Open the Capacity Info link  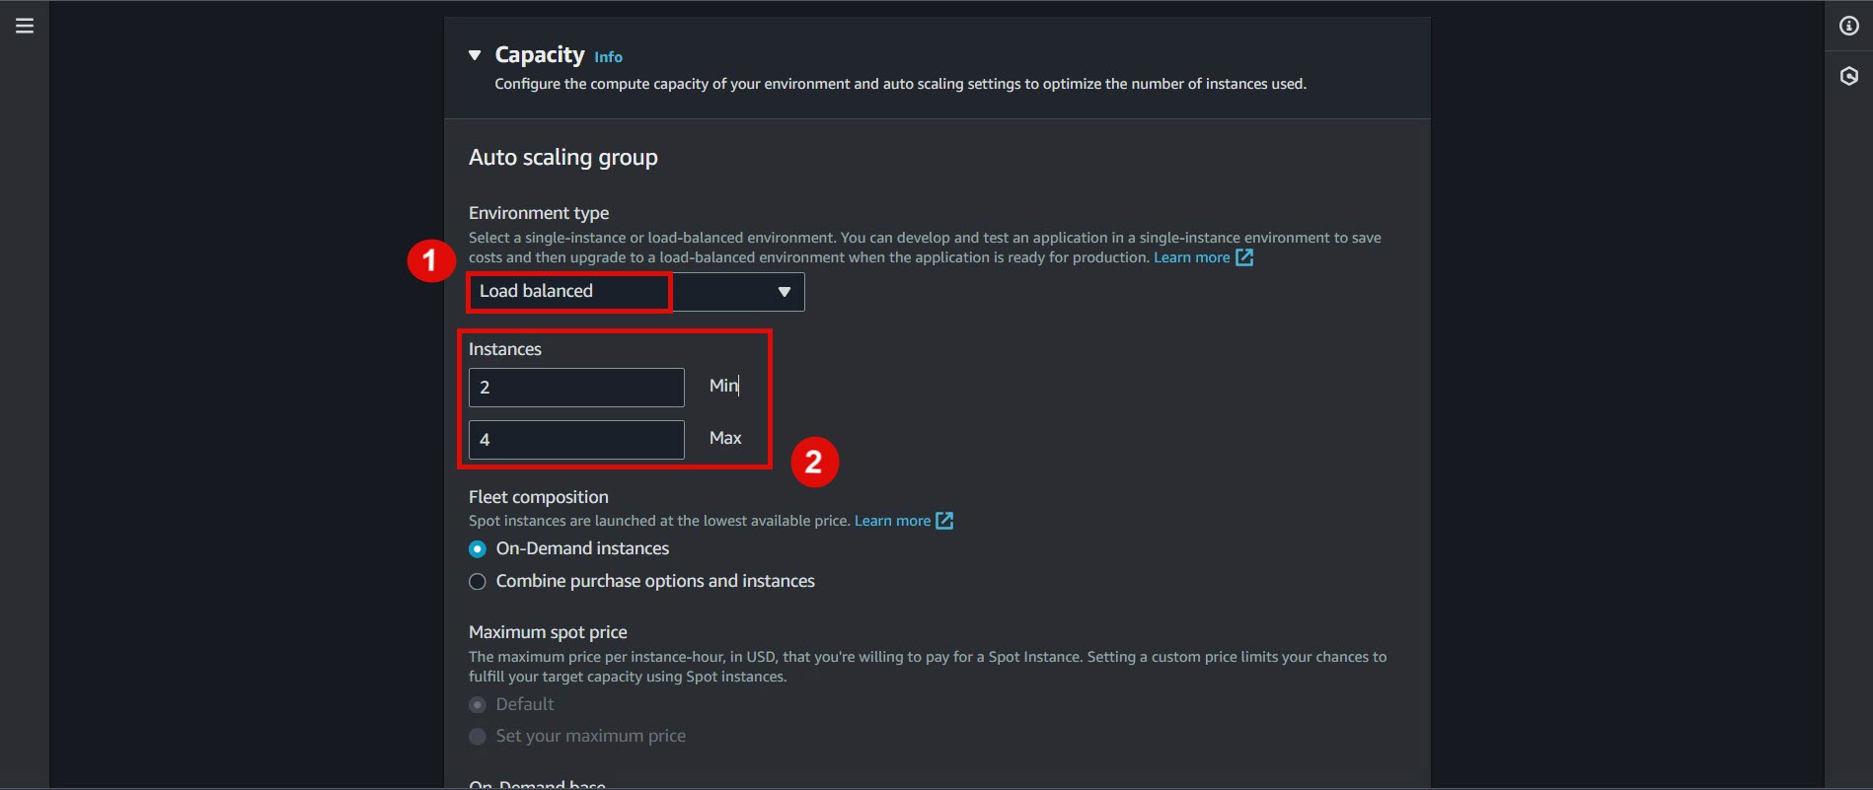tap(608, 57)
